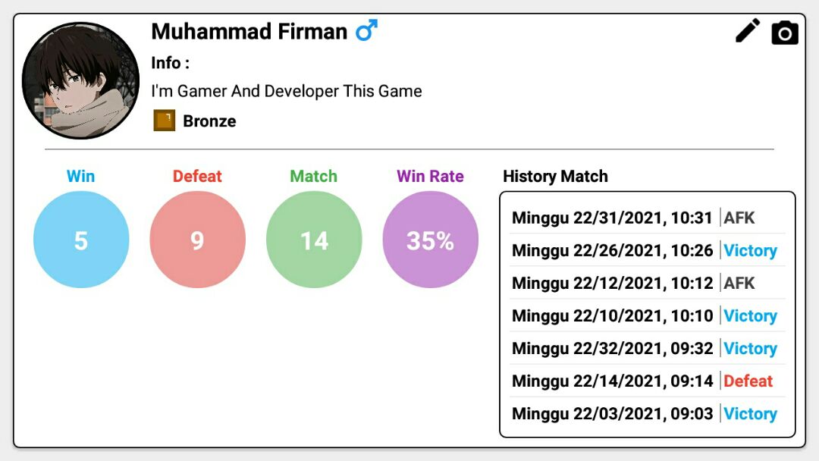Click the red Defeat count circle
Image resolution: width=819 pixels, height=461 pixels.
[197, 240]
